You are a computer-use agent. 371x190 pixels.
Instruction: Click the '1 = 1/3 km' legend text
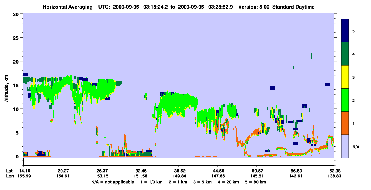[151, 182]
